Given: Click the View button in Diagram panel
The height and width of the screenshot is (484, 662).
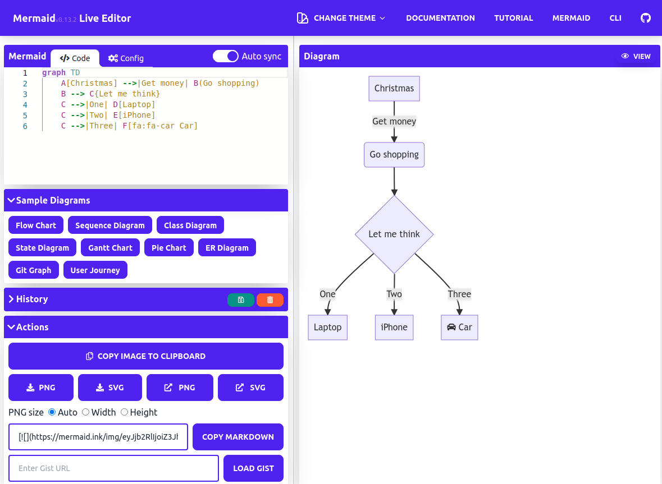Looking at the screenshot, I should coord(636,56).
